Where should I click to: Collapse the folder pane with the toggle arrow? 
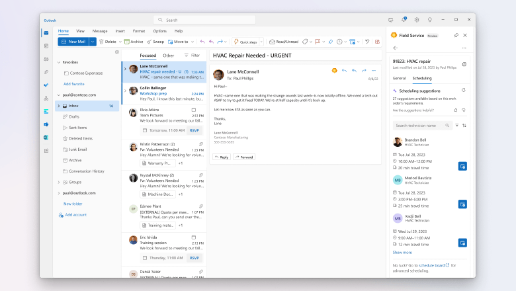117,51
